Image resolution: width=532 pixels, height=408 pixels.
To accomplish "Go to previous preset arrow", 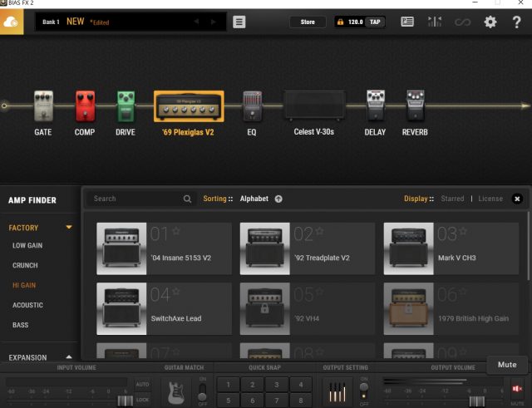I will [x=196, y=22].
